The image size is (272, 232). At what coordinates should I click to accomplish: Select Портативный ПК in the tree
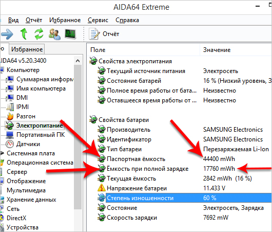tap(41, 135)
